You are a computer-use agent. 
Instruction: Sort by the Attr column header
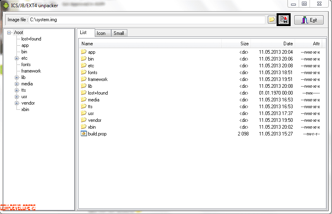point(308,44)
